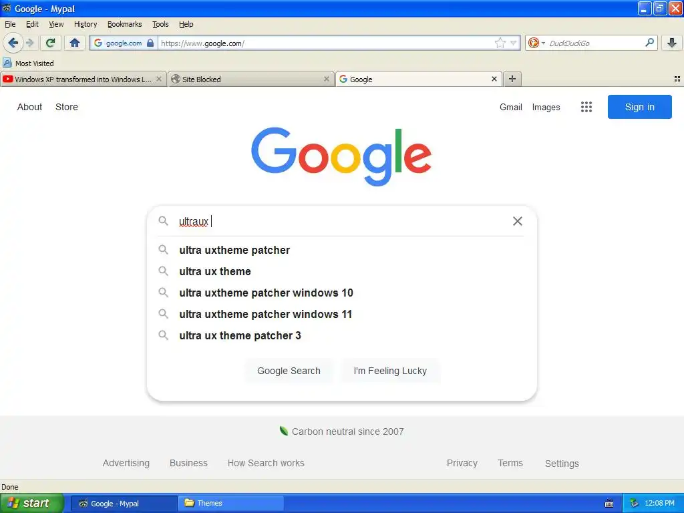Close the Google tab

(494, 79)
